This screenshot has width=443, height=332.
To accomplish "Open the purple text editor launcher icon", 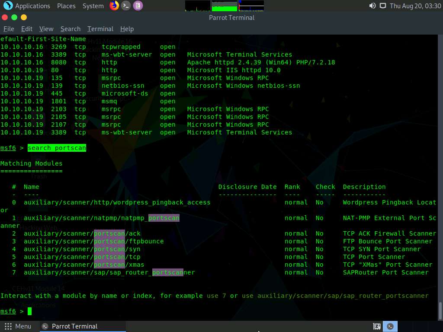I will [x=138, y=6].
